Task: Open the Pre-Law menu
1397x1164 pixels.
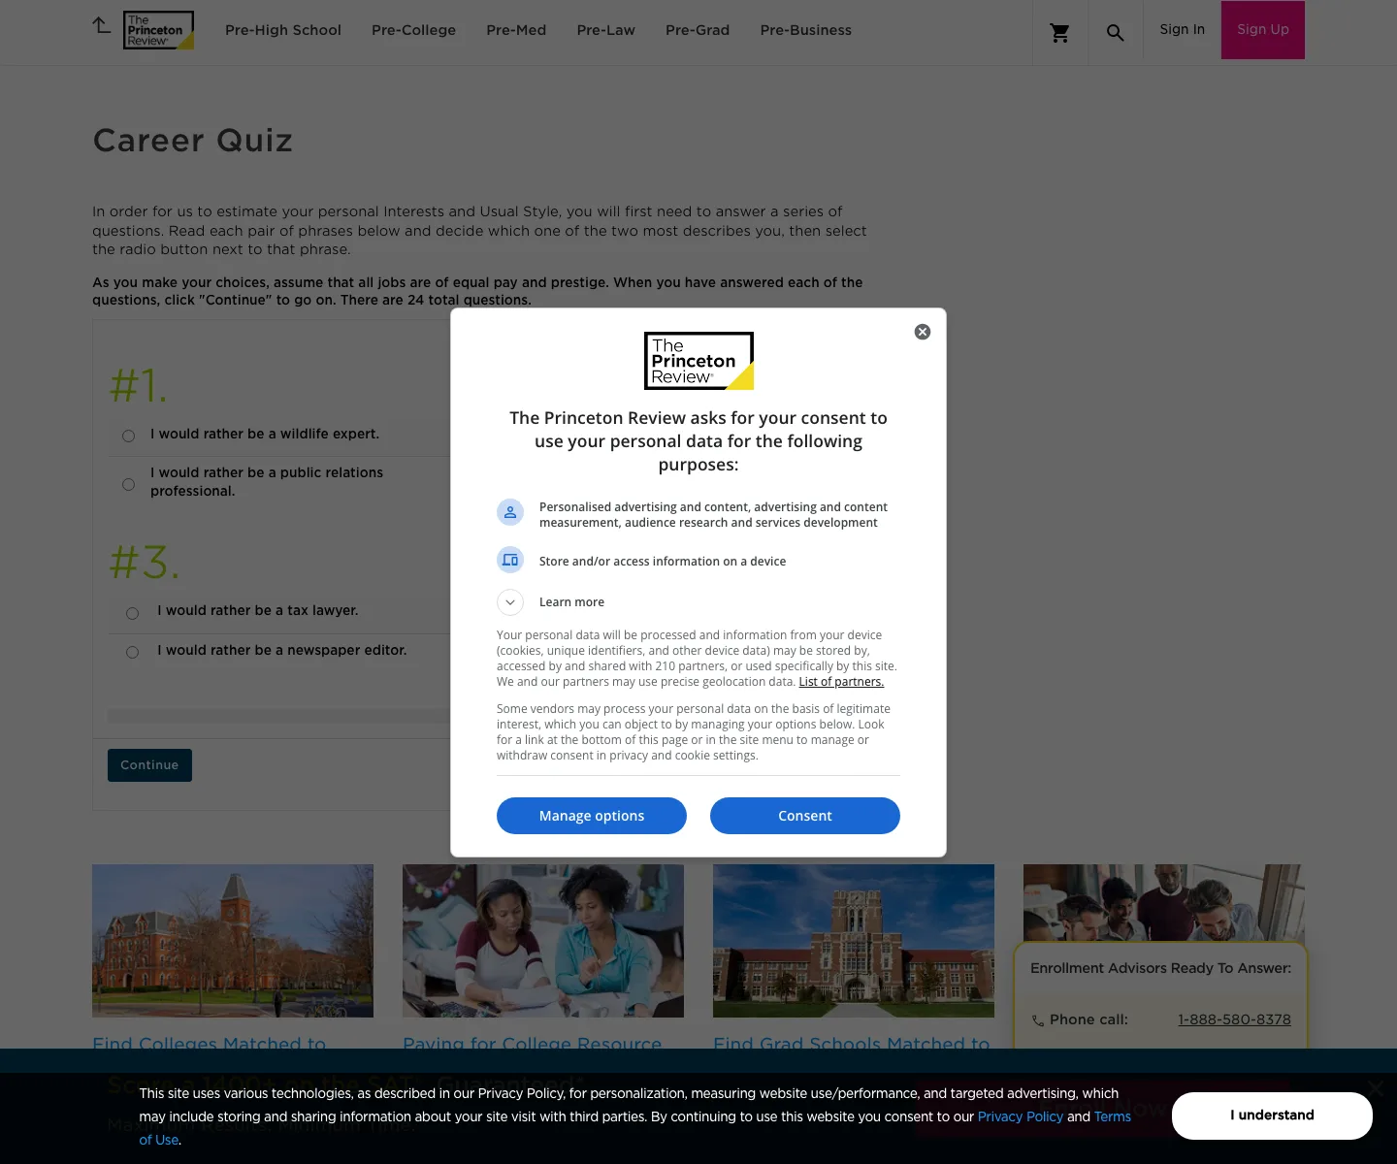Action: click(606, 30)
